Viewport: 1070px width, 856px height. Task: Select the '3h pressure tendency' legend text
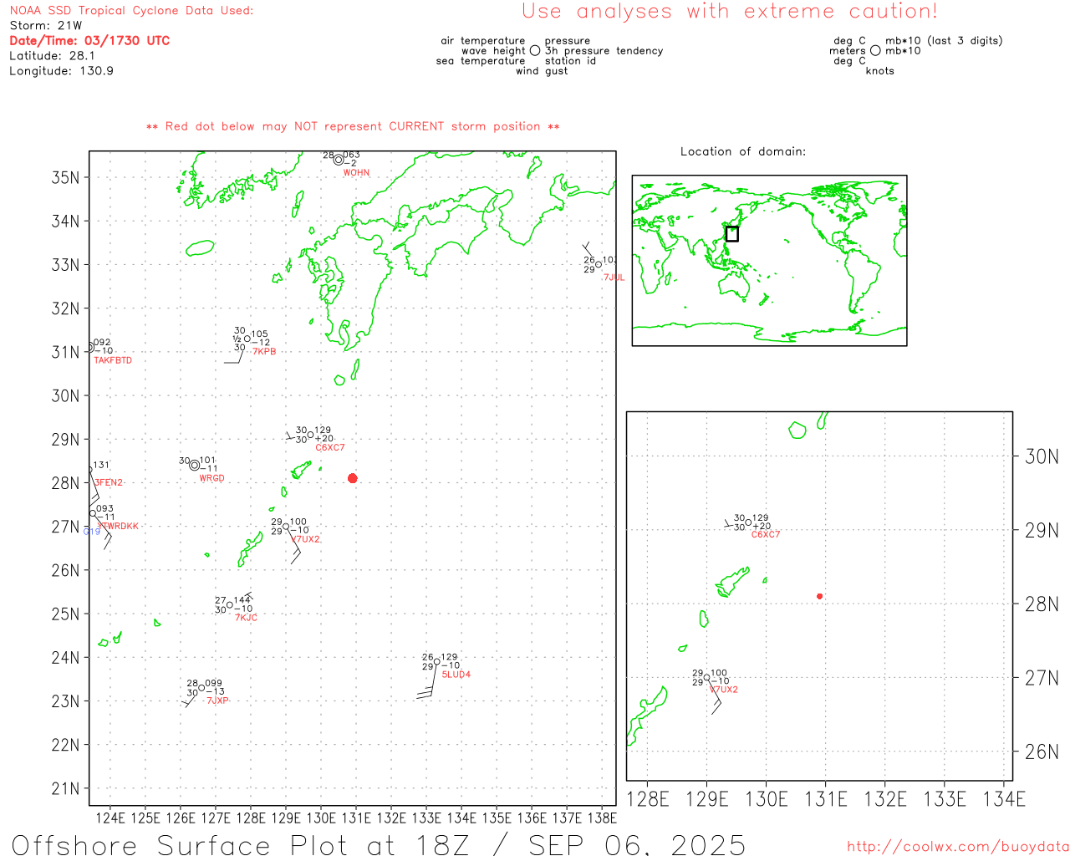tap(604, 51)
